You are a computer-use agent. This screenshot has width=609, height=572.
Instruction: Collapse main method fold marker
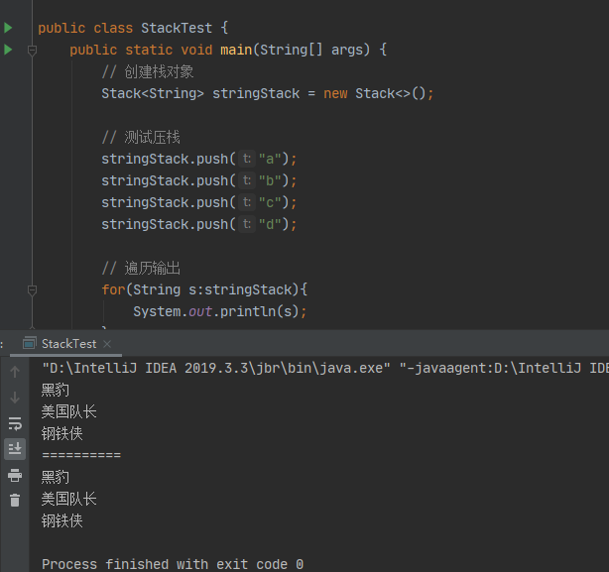33,50
